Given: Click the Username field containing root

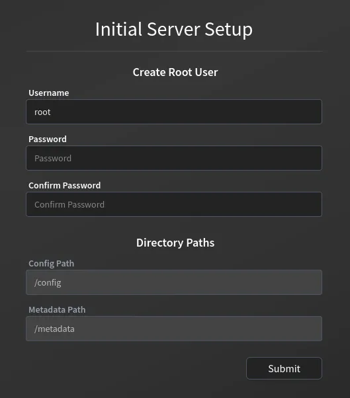Looking at the screenshot, I should (x=174, y=112).
